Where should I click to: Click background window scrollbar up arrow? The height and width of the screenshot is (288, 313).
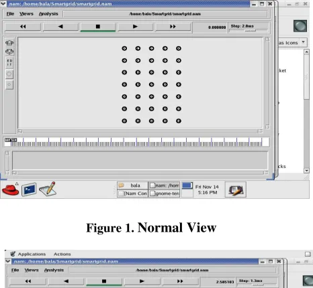pos(306,52)
